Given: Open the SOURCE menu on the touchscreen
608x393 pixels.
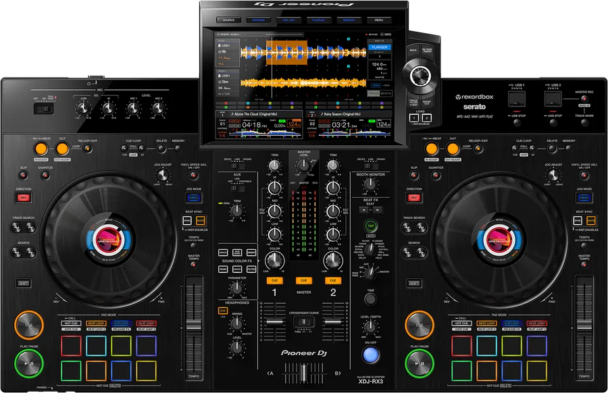Looking at the screenshot, I should [228, 20].
